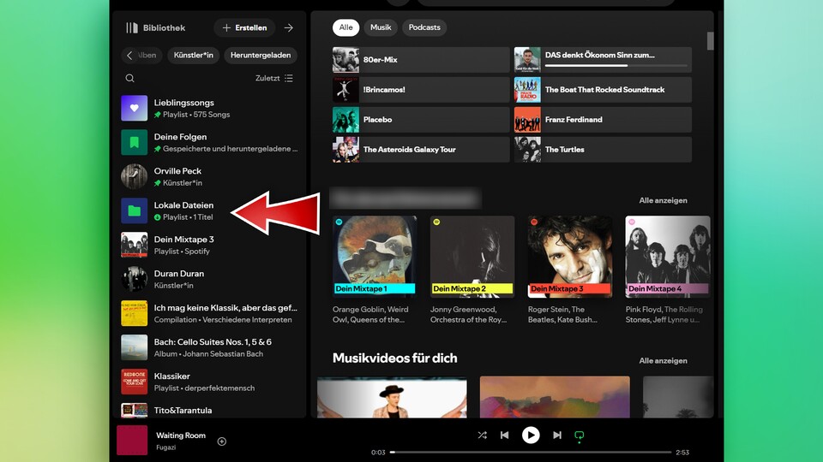Open Bach Cello Suites album
The height and width of the screenshot is (462, 823).
pos(210,348)
